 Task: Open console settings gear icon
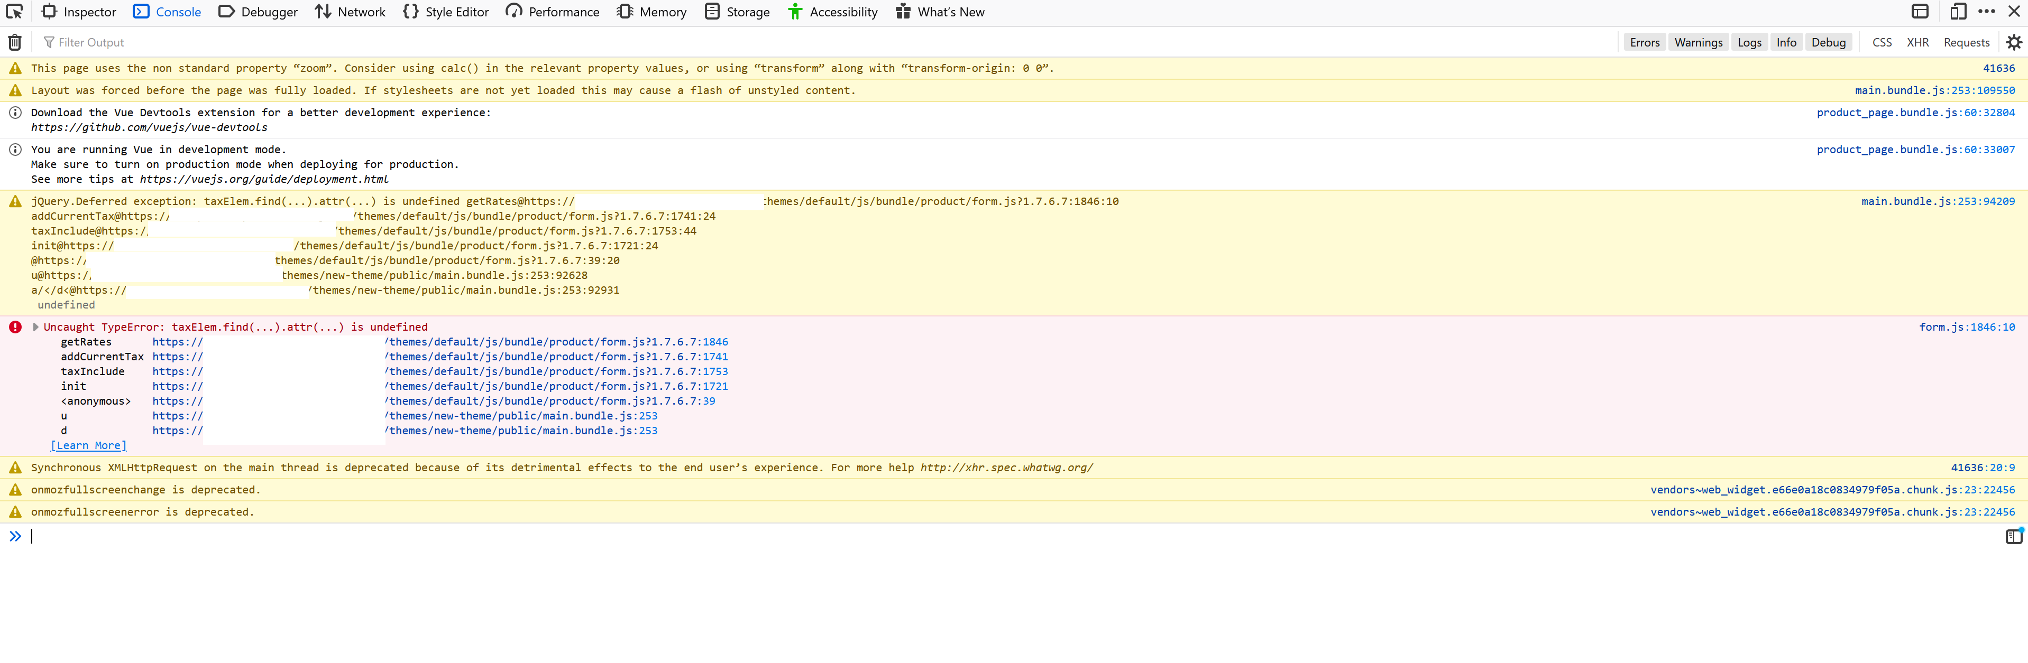2014,42
